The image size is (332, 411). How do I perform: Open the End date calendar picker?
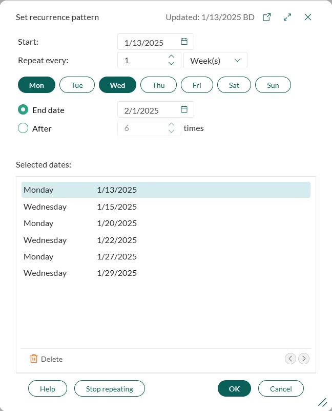184,109
